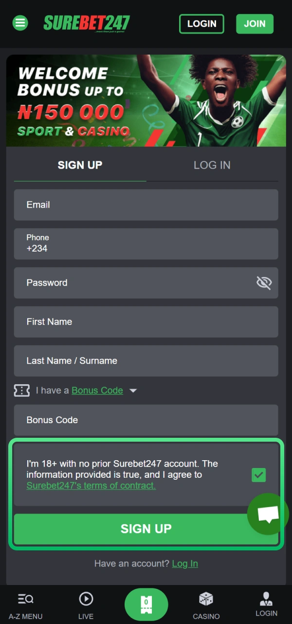
Task: Click the green SIGN UP button
Action: coord(146,528)
